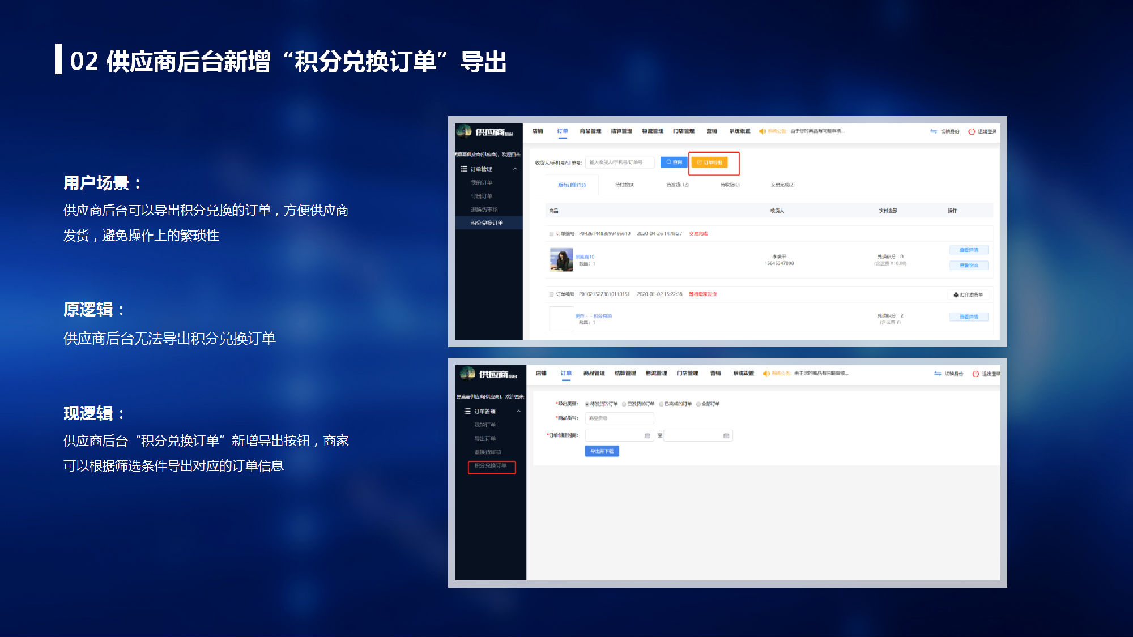This screenshot has height=637, width=1133.
Task: Select 全部订单 radio option
Action: click(698, 404)
